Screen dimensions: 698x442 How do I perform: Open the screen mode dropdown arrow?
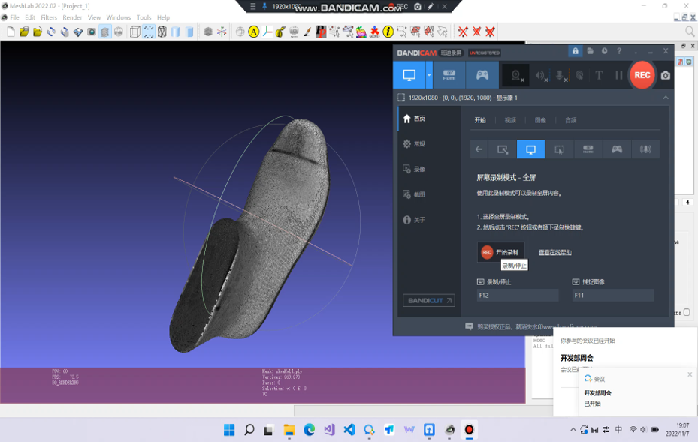pos(429,75)
